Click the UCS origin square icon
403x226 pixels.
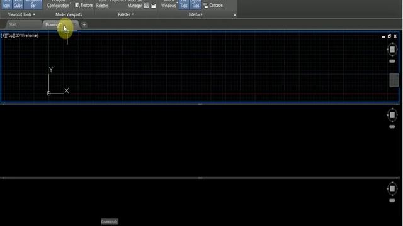click(49, 94)
